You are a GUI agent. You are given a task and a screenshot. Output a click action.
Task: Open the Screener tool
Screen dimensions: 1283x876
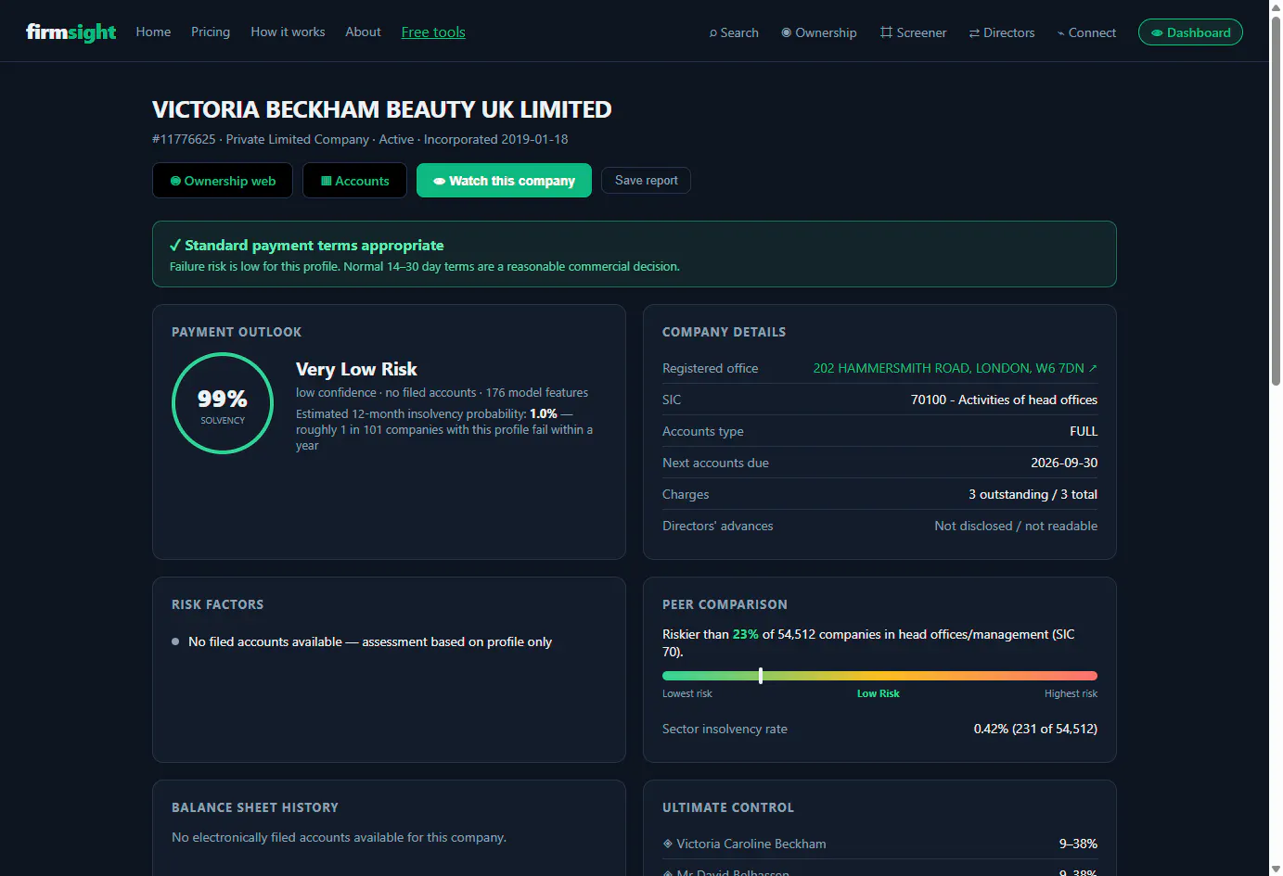pos(914,32)
